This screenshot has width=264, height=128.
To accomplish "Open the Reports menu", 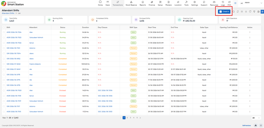I will pos(143,3).
